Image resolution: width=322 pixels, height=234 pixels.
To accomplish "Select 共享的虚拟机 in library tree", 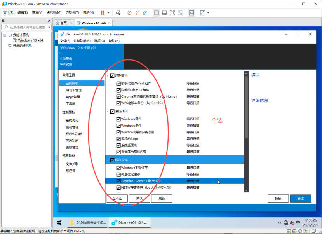I will 23,45.
